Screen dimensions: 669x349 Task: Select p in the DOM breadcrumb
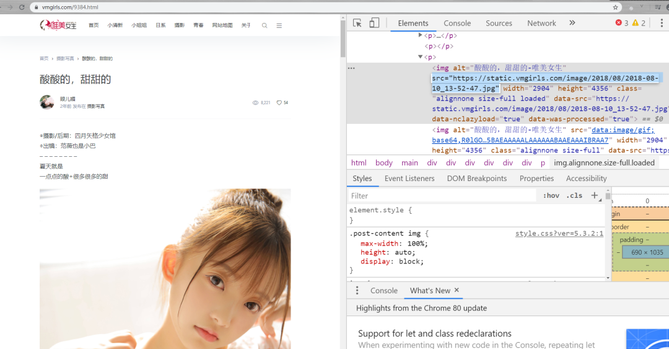click(543, 163)
